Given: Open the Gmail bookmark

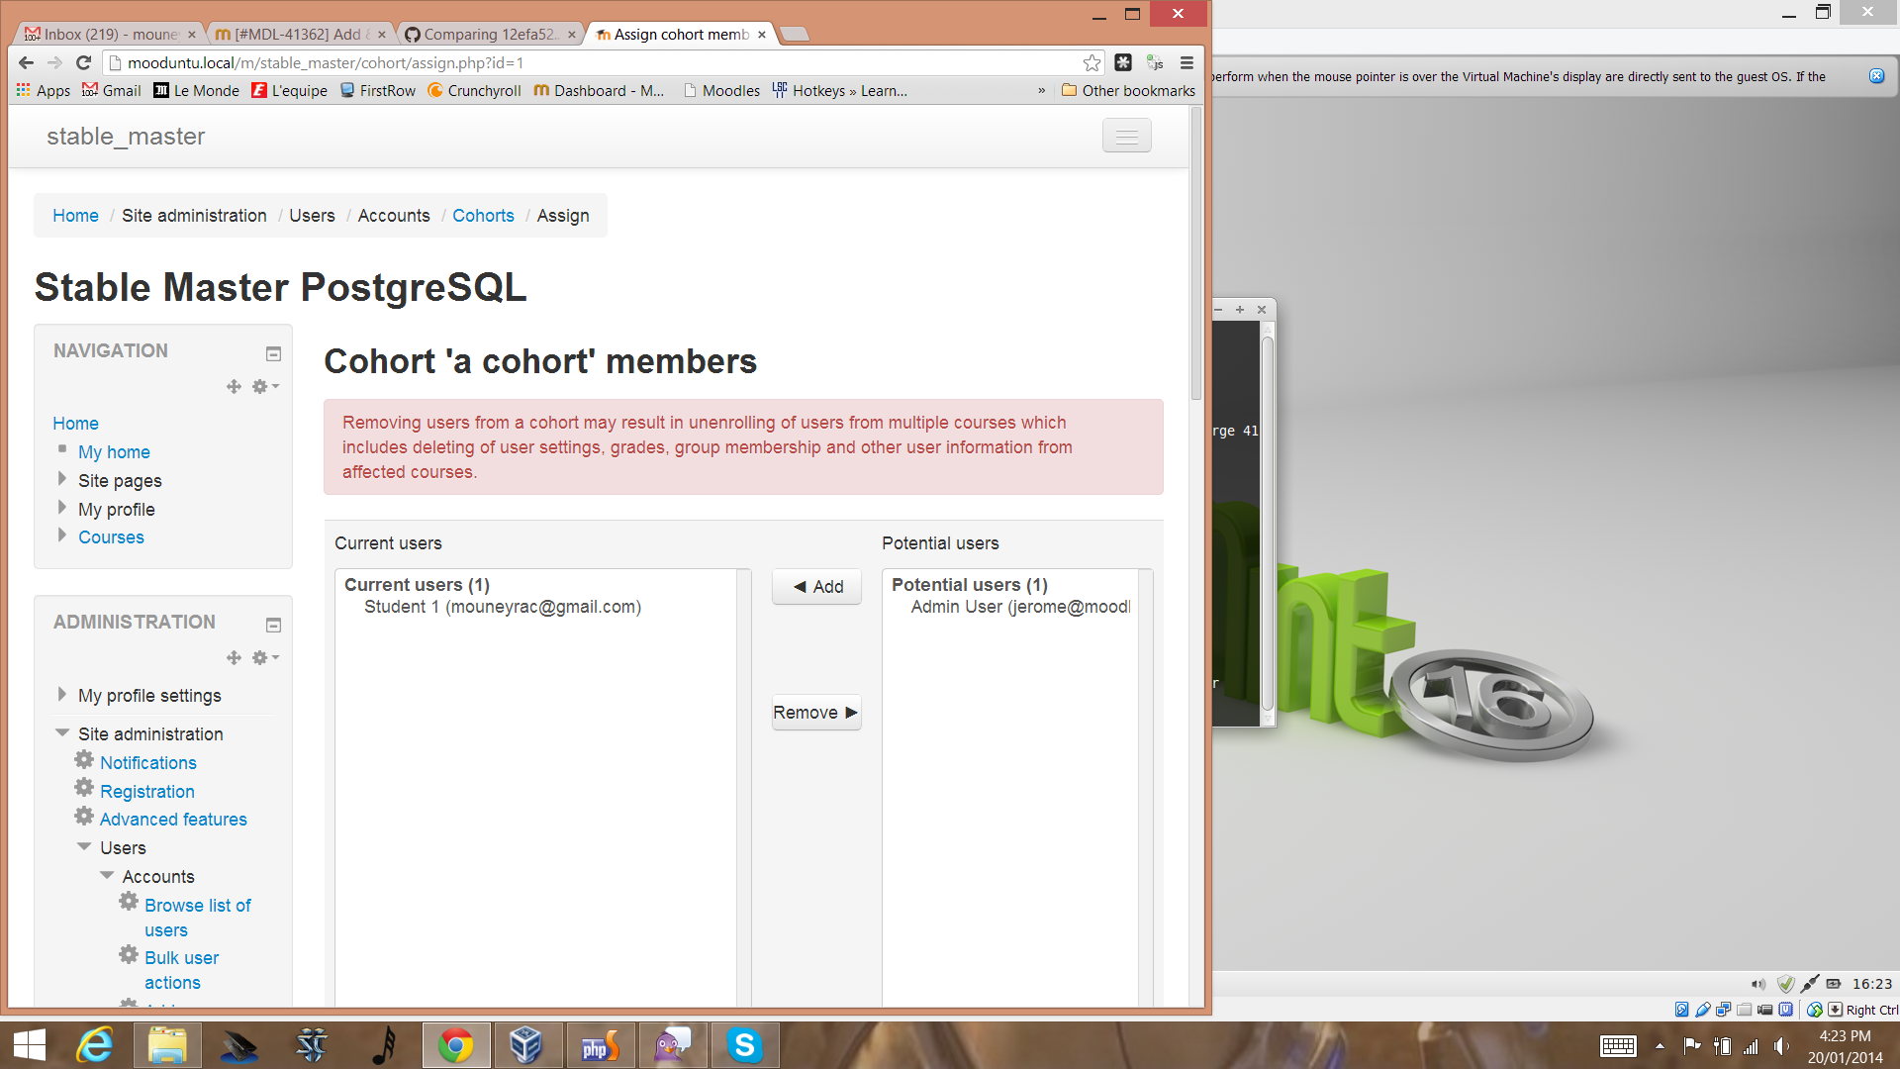Looking at the screenshot, I should pyautogui.click(x=111, y=90).
